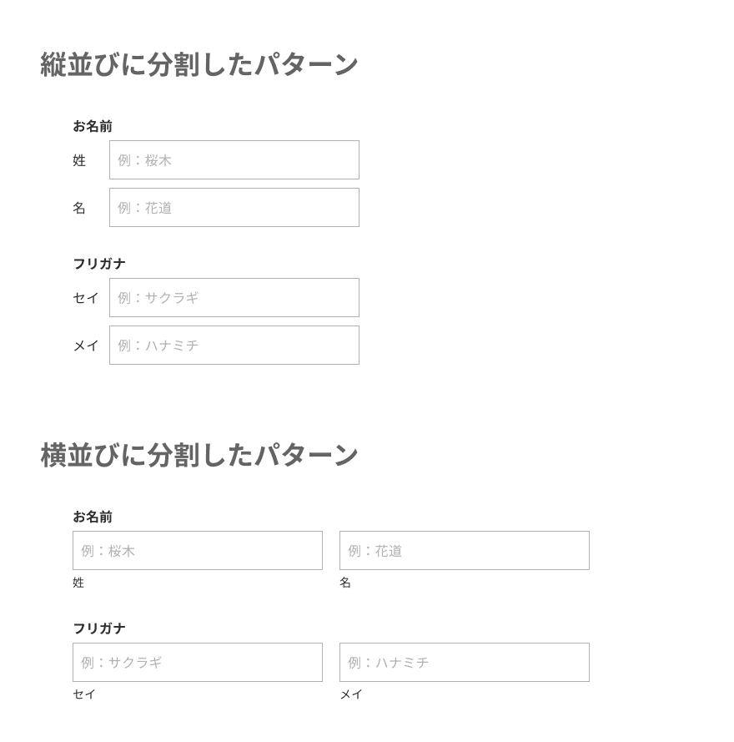The width and height of the screenshot is (734, 742).
Task: Click the メイ caption below the 横並び field
Action: click(351, 694)
